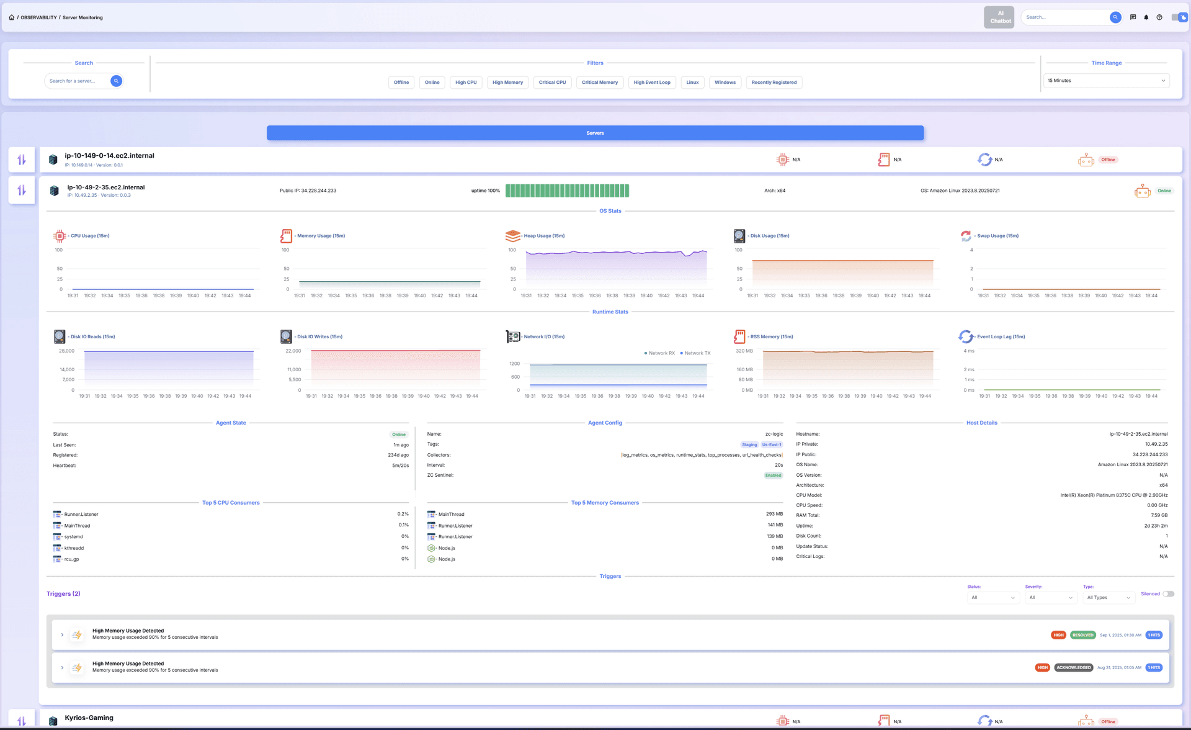
Task: Collapse server ip-10-49-2-35.ec2.internal header
Action: pyautogui.click(x=611, y=191)
